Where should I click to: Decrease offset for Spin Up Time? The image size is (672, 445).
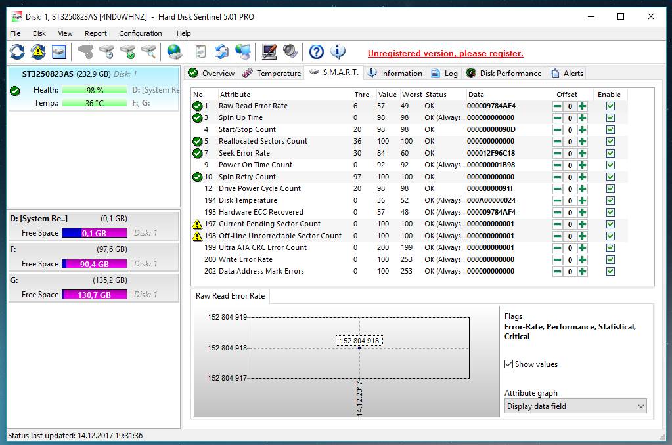(557, 118)
